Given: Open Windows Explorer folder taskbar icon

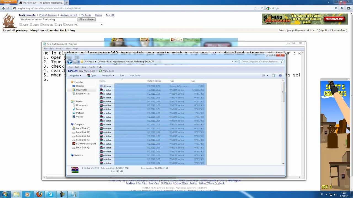Looking at the screenshot, I should coord(16,194).
